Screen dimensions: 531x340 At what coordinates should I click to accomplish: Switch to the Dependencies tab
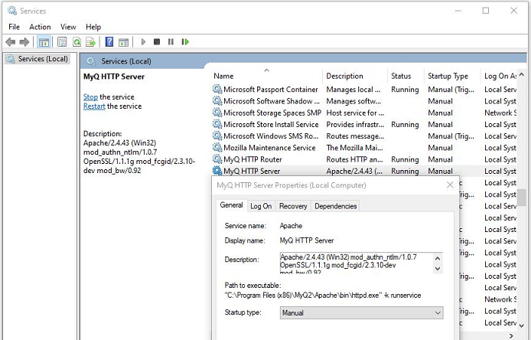[335, 206]
